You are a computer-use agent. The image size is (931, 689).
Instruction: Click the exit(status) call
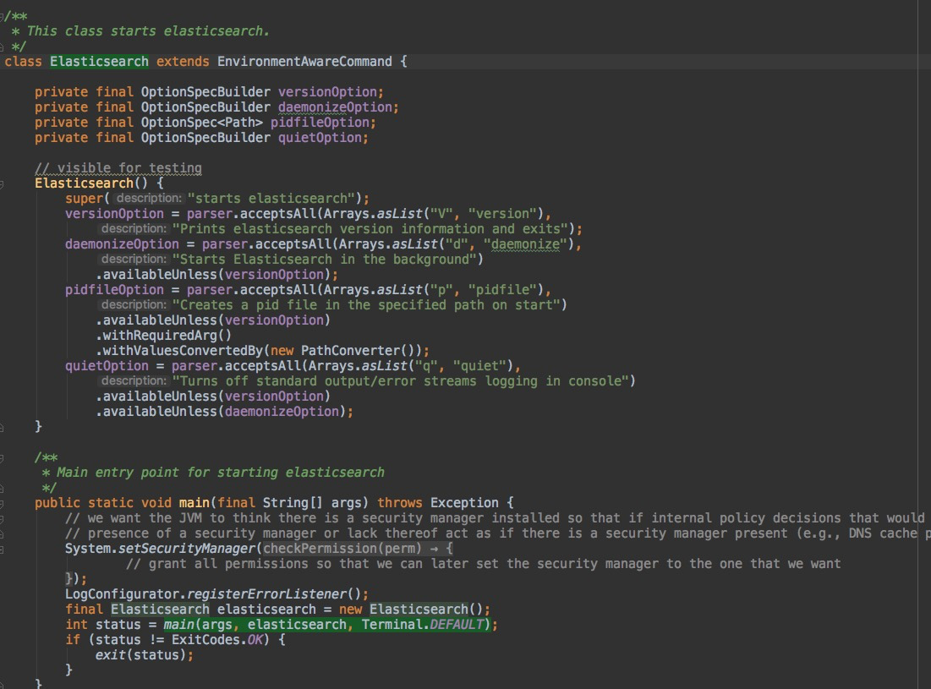tap(140, 655)
